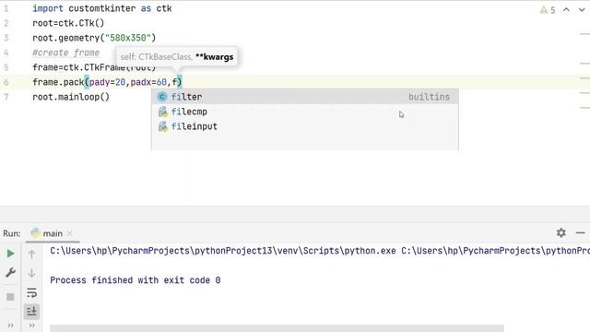Go to previous highlighted error chevron
This screenshot has width=590, height=332.
pos(566,10)
